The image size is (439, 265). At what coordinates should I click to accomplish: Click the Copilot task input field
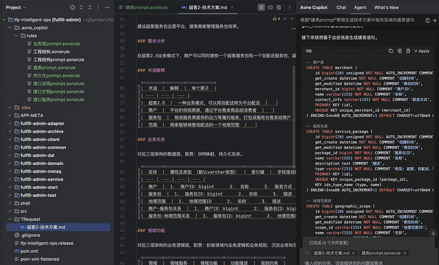[369, 262]
